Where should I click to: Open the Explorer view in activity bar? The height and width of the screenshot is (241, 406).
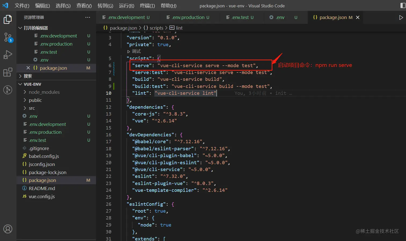(8, 19)
